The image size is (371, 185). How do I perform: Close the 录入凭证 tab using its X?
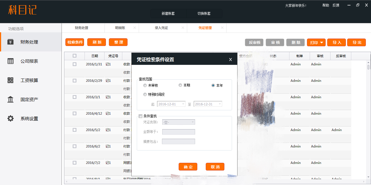pos(183,28)
